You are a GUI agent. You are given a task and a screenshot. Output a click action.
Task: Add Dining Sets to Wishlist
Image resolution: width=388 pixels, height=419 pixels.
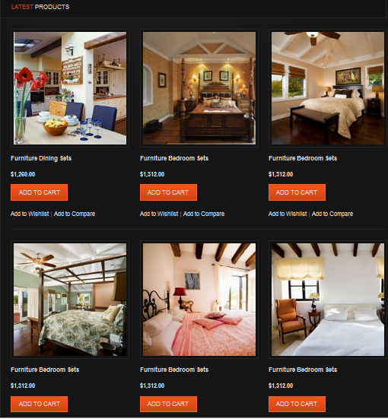(x=30, y=214)
